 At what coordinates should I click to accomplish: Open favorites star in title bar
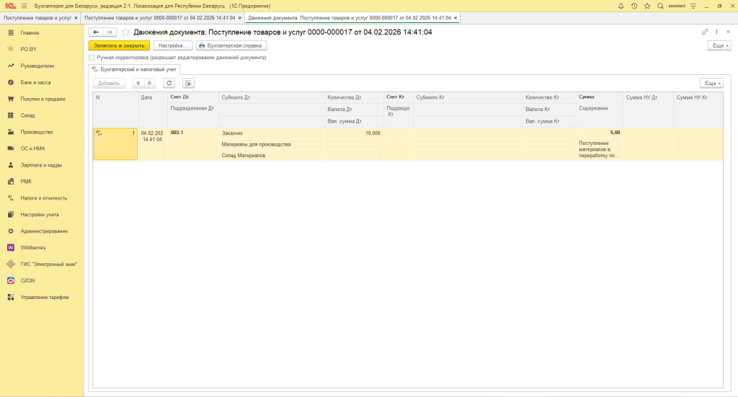click(647, 6)
